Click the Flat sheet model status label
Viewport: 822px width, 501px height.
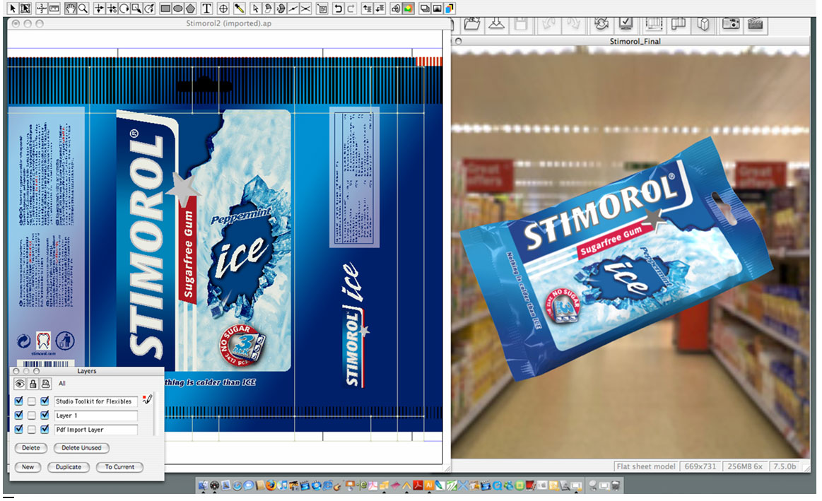click(x=646, y=466)
